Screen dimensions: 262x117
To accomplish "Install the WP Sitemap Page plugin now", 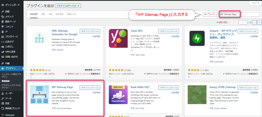I will tap(90, 87).
